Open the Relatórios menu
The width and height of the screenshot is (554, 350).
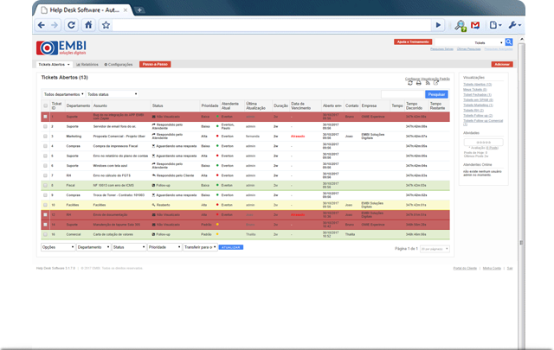(x=87, y=64)
